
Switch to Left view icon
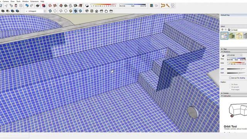point(111,11)
